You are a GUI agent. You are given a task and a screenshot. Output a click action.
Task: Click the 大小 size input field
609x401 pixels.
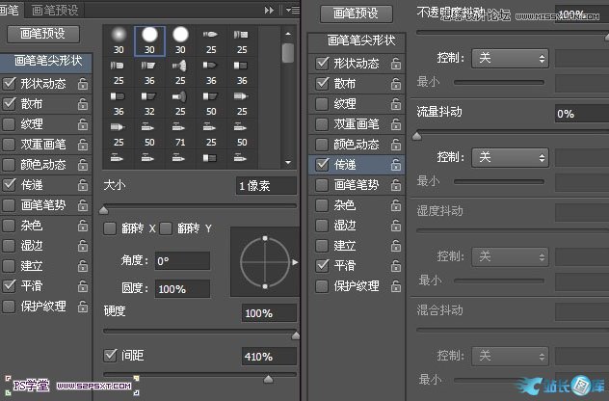(x=266, y=185)
